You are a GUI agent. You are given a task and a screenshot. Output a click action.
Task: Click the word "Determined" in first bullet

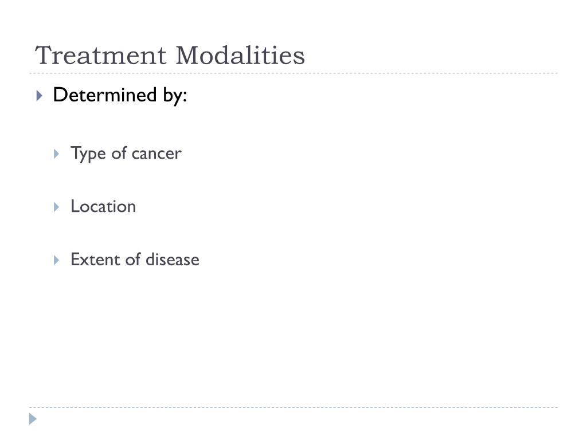(105, 95)
